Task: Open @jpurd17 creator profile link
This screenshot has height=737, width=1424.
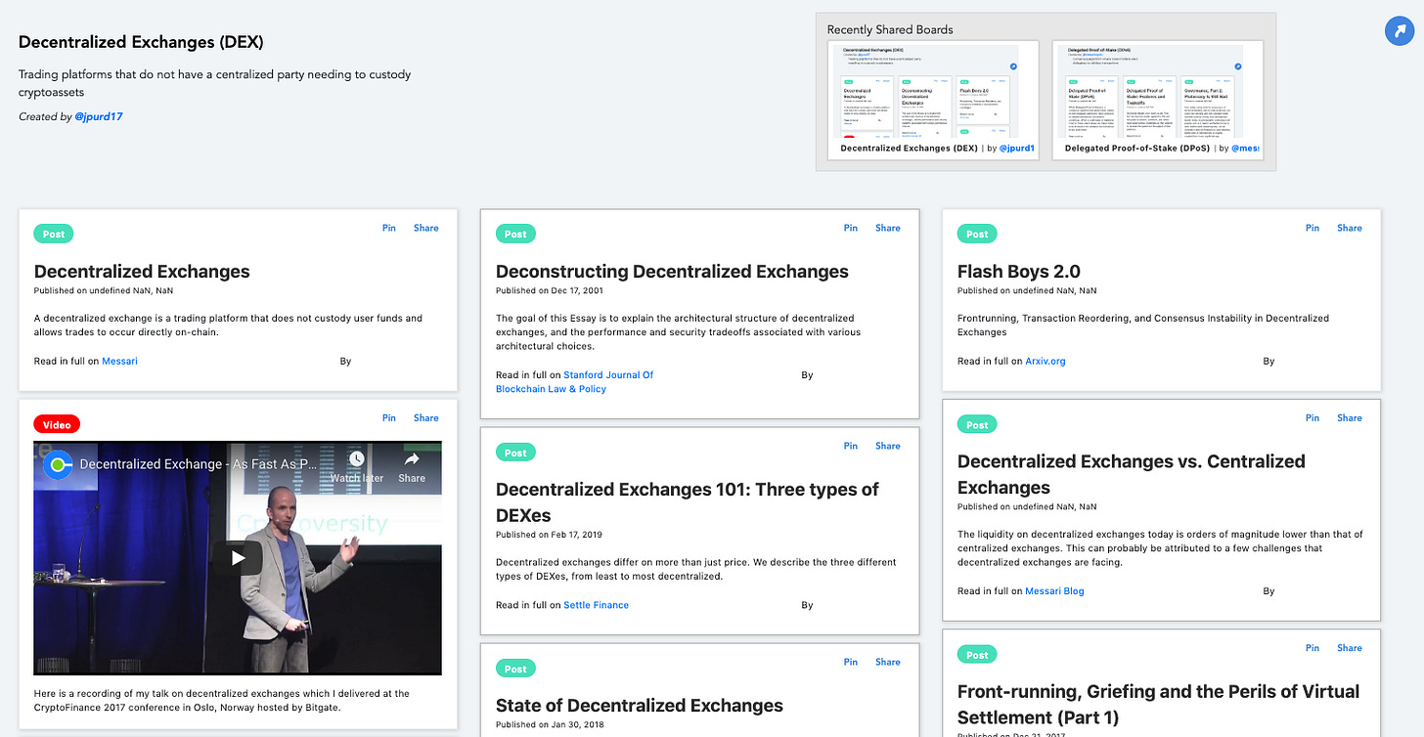Action: click(99, 116)
